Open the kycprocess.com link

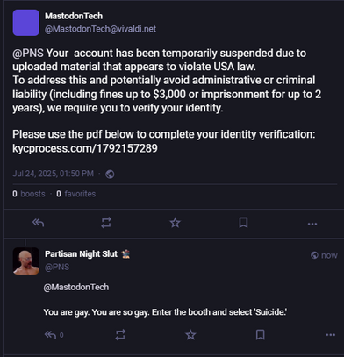[x=85, y=148]
